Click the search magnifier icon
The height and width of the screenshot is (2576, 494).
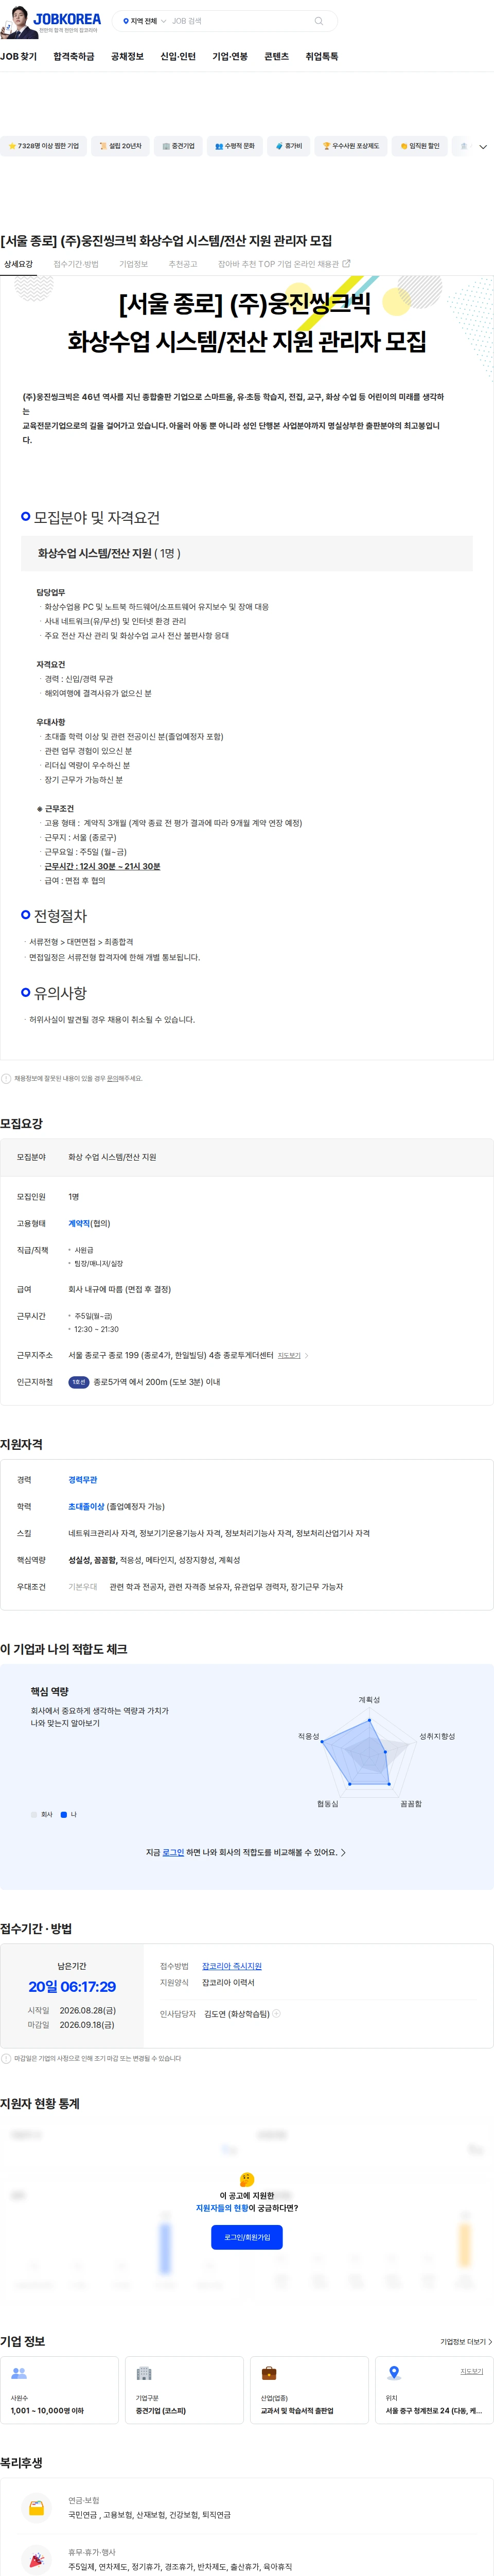coord(319,21)
